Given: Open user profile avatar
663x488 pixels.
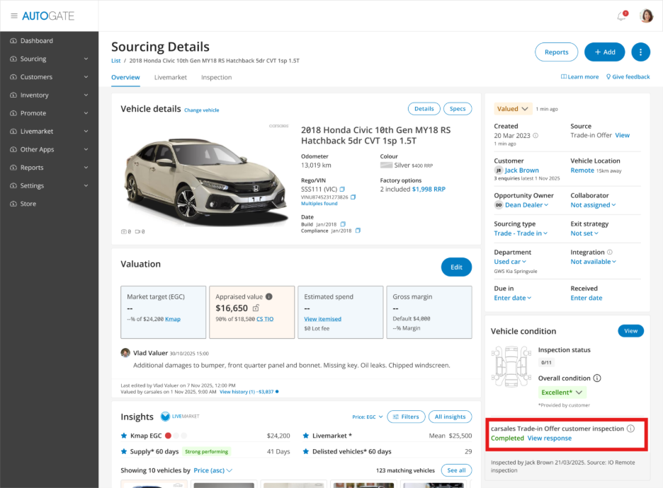Looking at the screenshot, I should tap(646, 16).
